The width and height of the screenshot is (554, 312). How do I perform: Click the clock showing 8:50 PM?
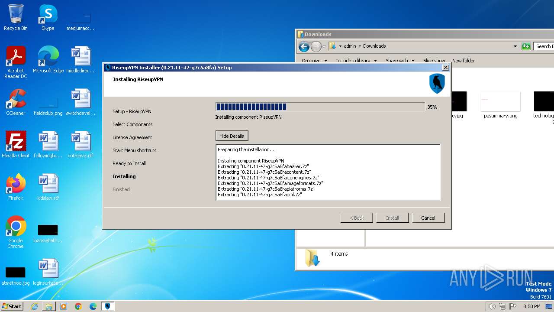(x=531, y=306)
